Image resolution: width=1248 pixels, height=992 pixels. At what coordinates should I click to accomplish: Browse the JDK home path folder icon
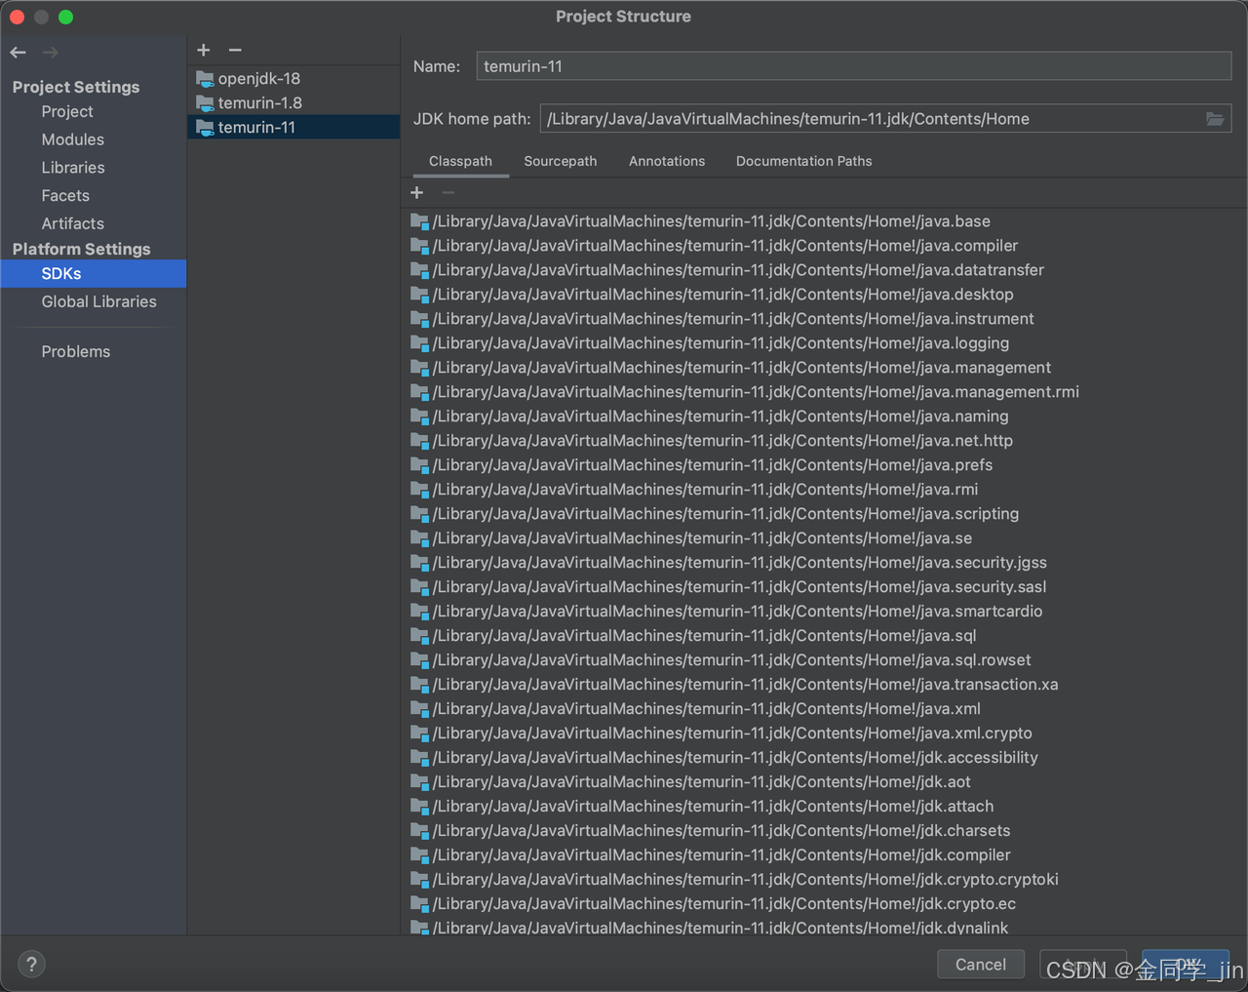click(x=1215, y=119)
